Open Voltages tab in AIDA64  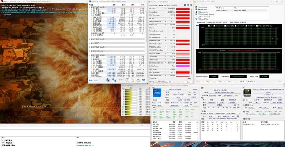(219, 23)
